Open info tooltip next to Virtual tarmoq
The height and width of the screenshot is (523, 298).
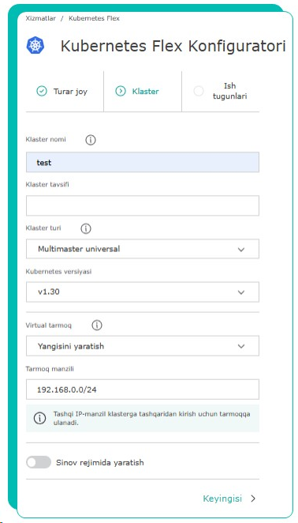(x=96, y=325)
